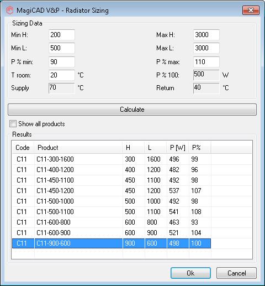Click the 1600 length value cell

156,159
